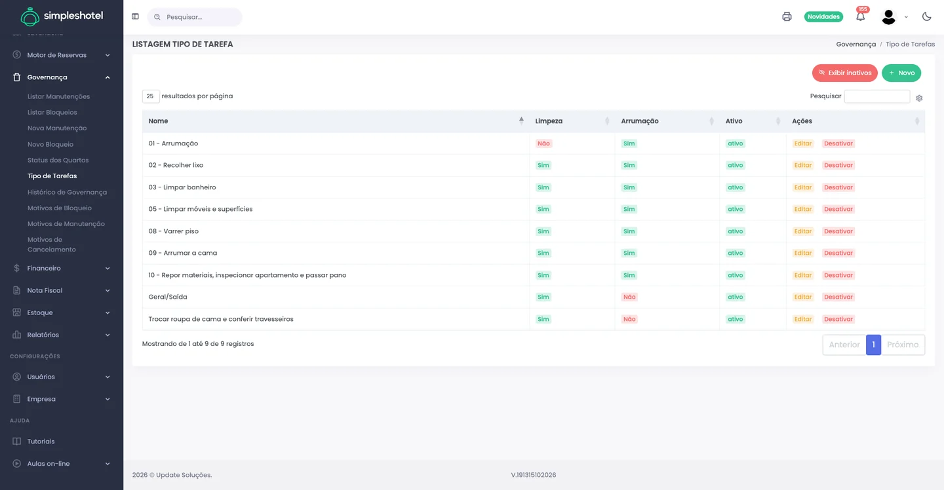Click the Governança trash-bin icon
This screenshot has height=490, width=944.
point(17,77)
